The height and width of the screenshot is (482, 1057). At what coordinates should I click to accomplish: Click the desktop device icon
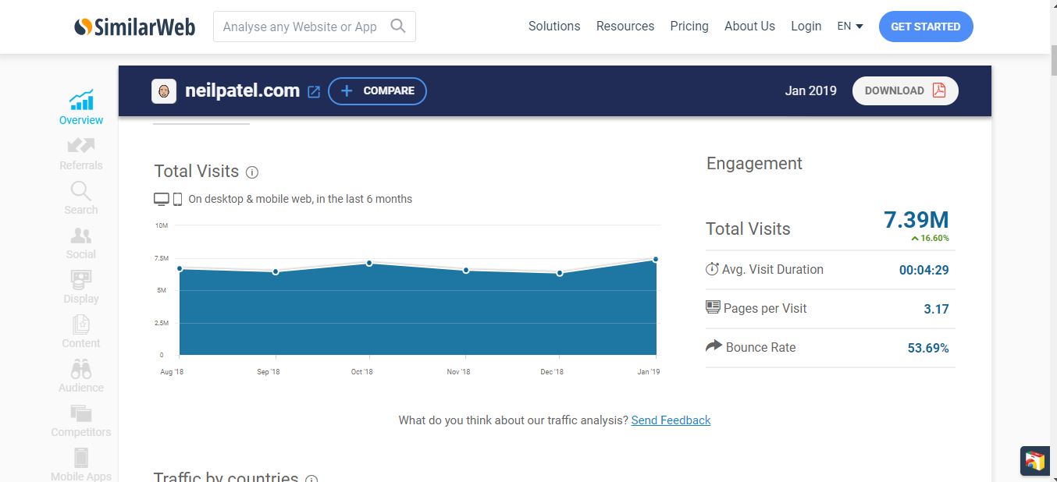point(162,200)
